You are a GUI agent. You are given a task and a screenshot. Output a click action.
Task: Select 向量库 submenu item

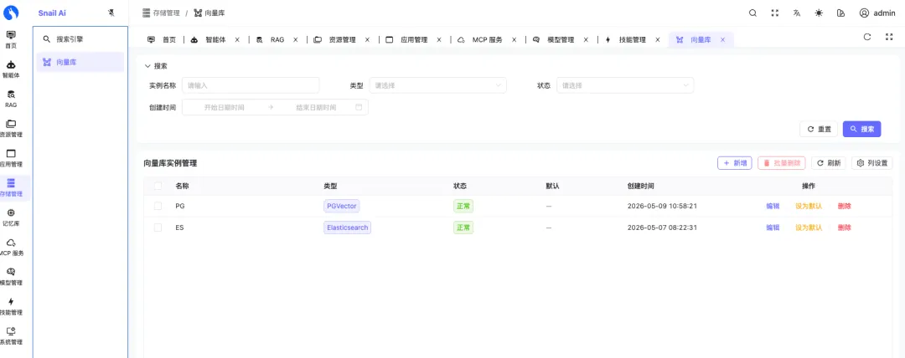click(x=80, y=62)
